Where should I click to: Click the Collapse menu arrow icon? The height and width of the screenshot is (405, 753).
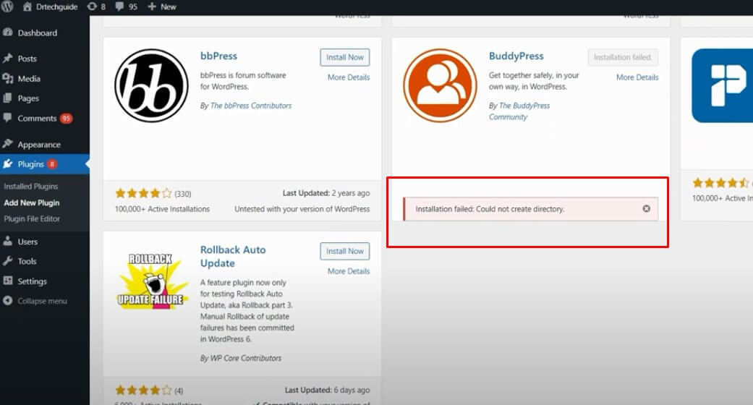point(8,301)
